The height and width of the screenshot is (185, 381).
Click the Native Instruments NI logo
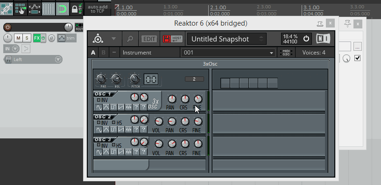click(x=323, y=39)
